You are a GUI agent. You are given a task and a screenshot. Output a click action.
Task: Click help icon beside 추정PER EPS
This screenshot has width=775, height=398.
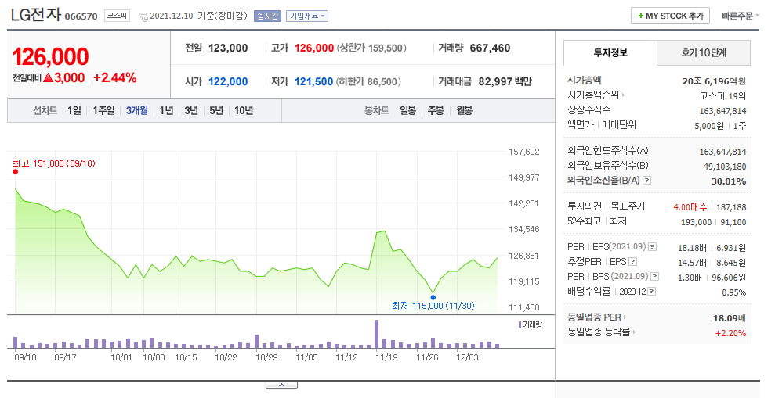[x=632, y=262]
